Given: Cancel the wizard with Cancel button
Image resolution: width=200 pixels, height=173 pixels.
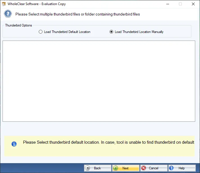Looking at the screenshot, I should click(x=154, y=168).
